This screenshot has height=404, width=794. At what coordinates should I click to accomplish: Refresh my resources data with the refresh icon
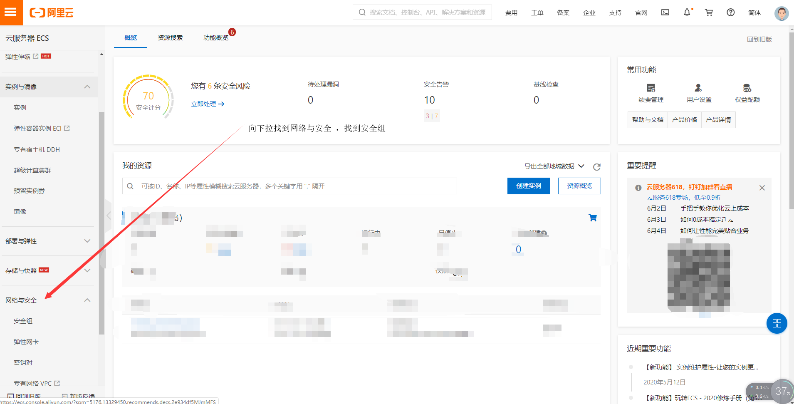point(597,166)
